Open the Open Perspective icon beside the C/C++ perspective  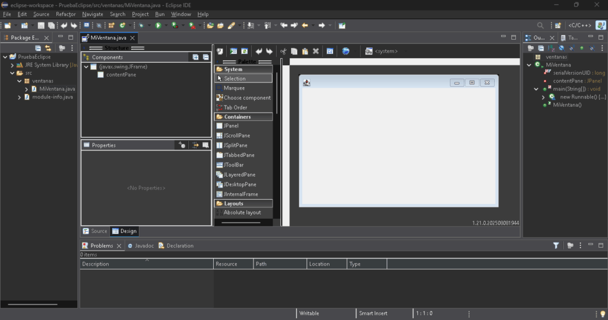tap(558, 25)
